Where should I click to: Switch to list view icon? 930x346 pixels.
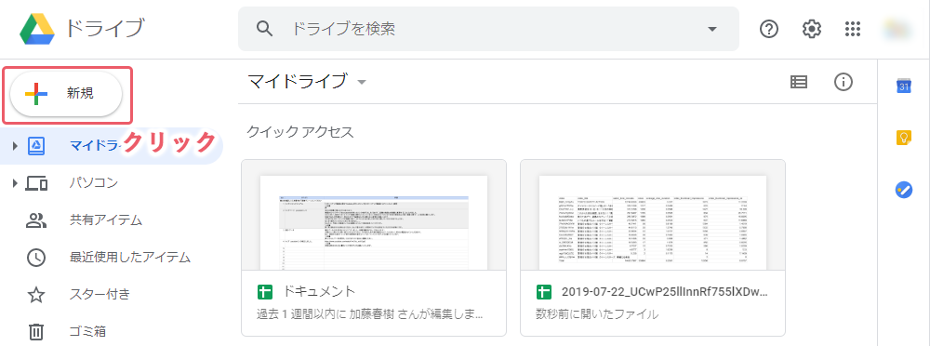tap(799, 83)
